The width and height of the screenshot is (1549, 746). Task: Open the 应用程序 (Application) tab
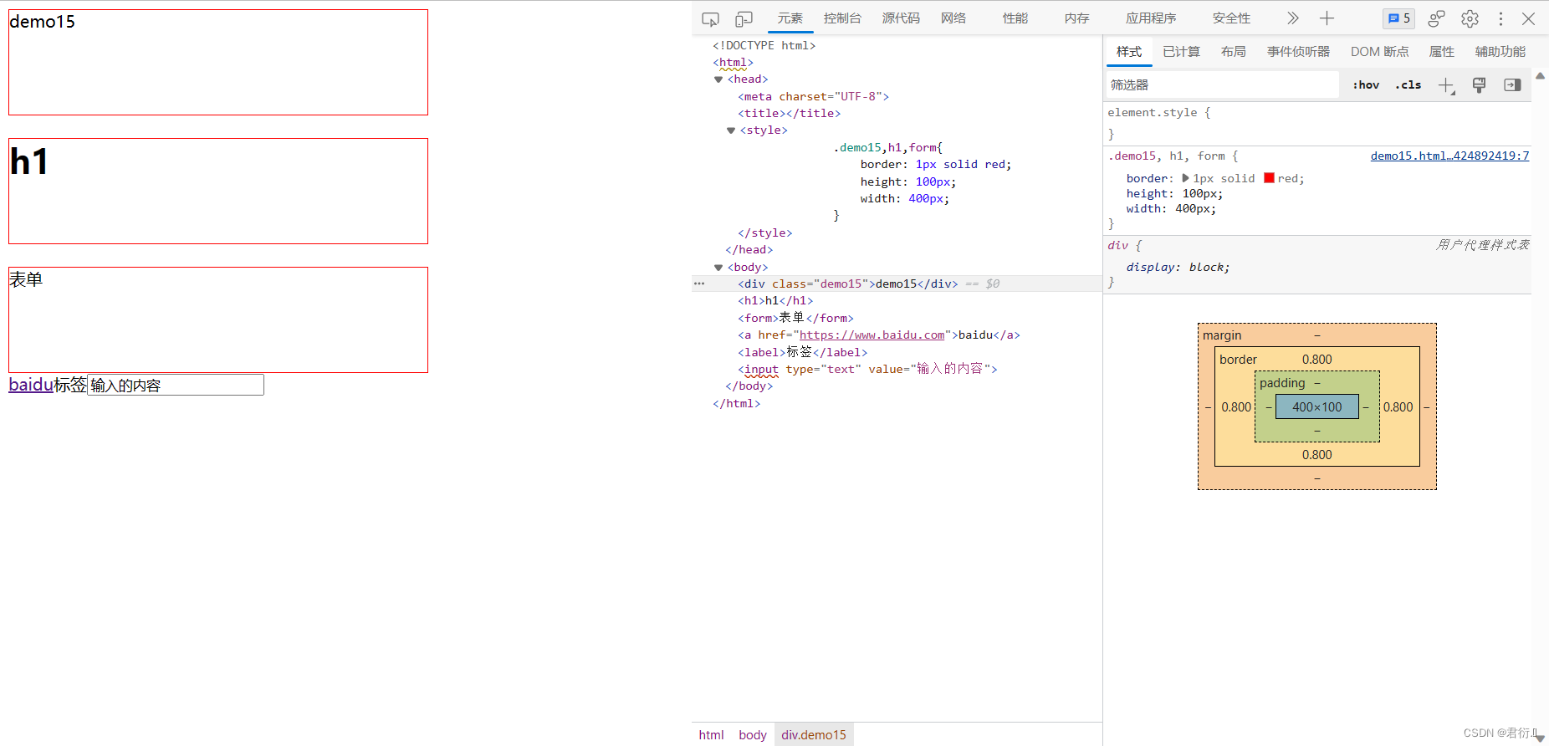tap(1151, 18)
